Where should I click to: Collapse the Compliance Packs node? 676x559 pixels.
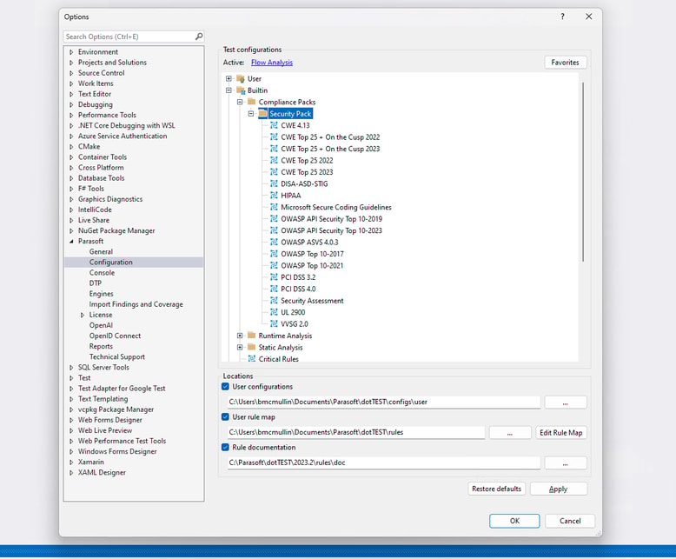point(240,102)
